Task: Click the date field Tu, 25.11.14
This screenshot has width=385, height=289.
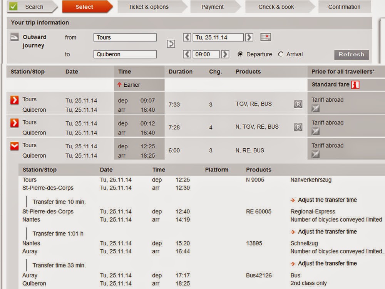Action: point(218,37)
